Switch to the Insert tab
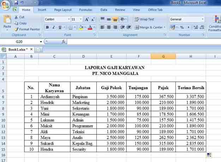 coord(42,10)
